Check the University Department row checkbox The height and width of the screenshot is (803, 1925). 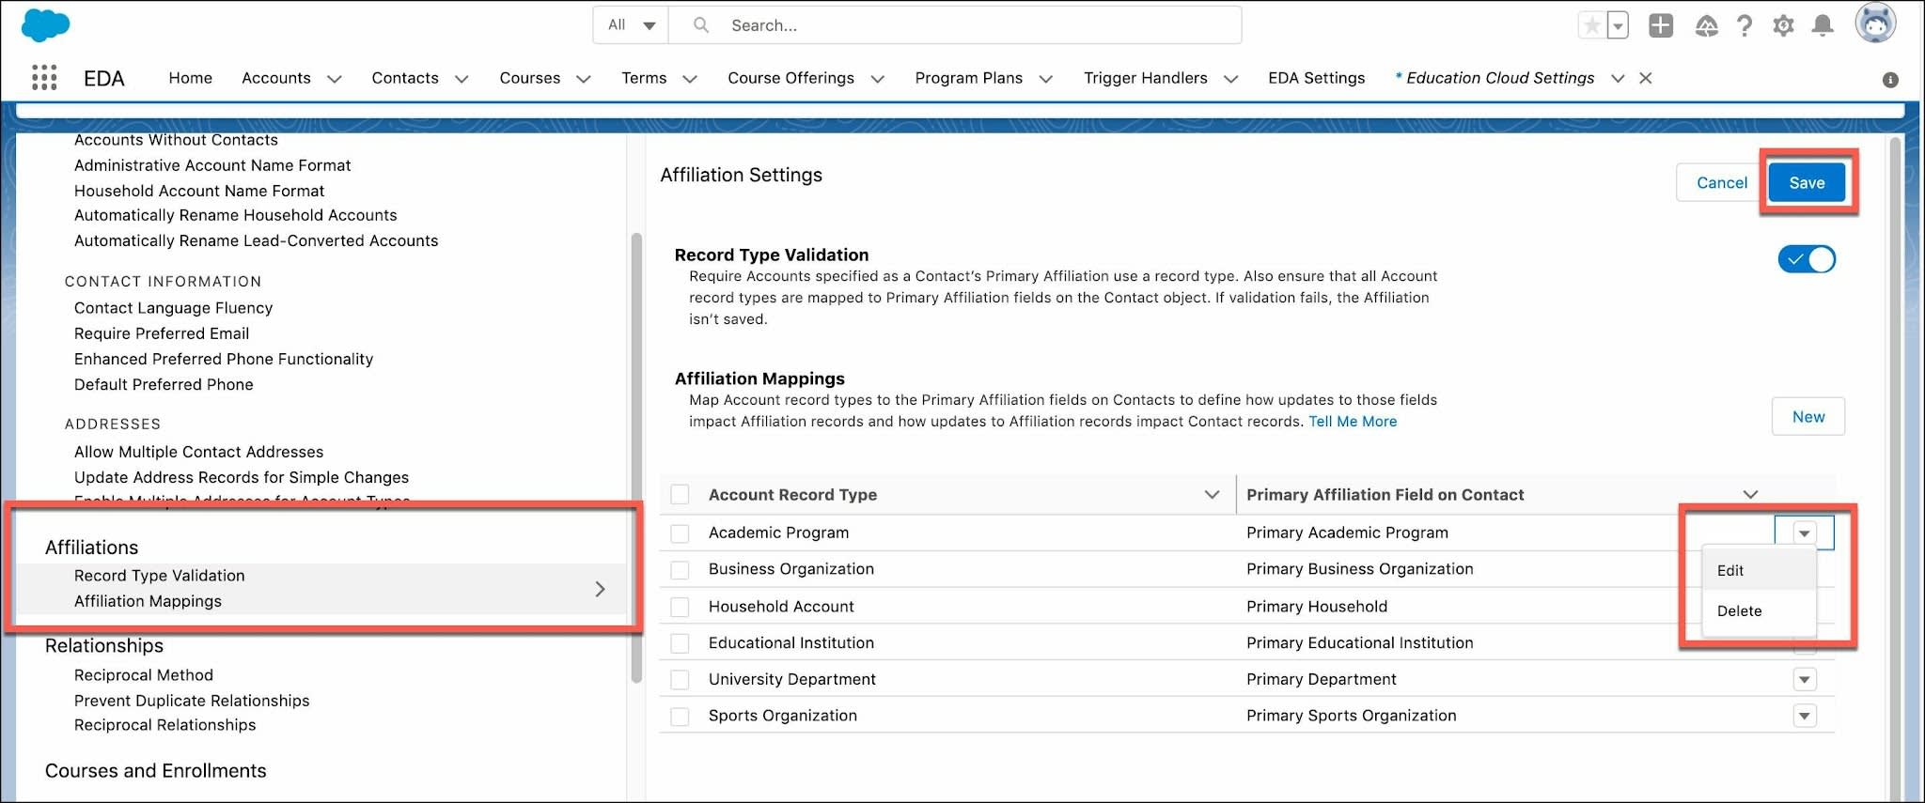(681, 679)
